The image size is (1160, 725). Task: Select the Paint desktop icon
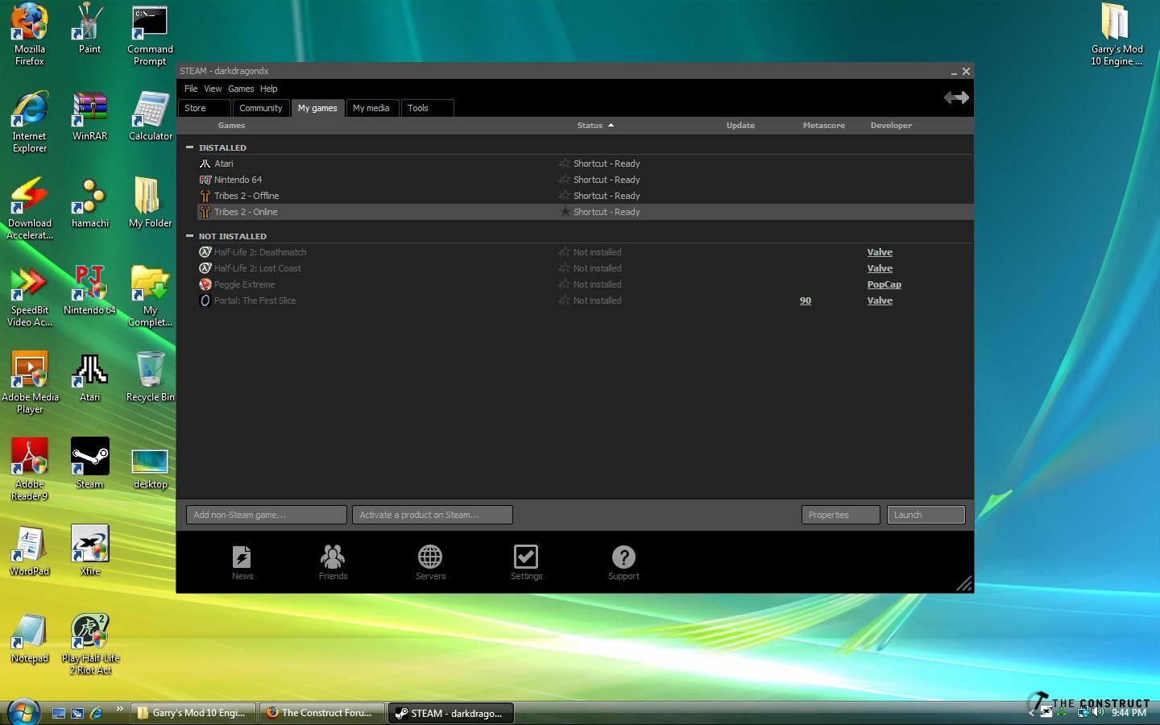point(89,29)
